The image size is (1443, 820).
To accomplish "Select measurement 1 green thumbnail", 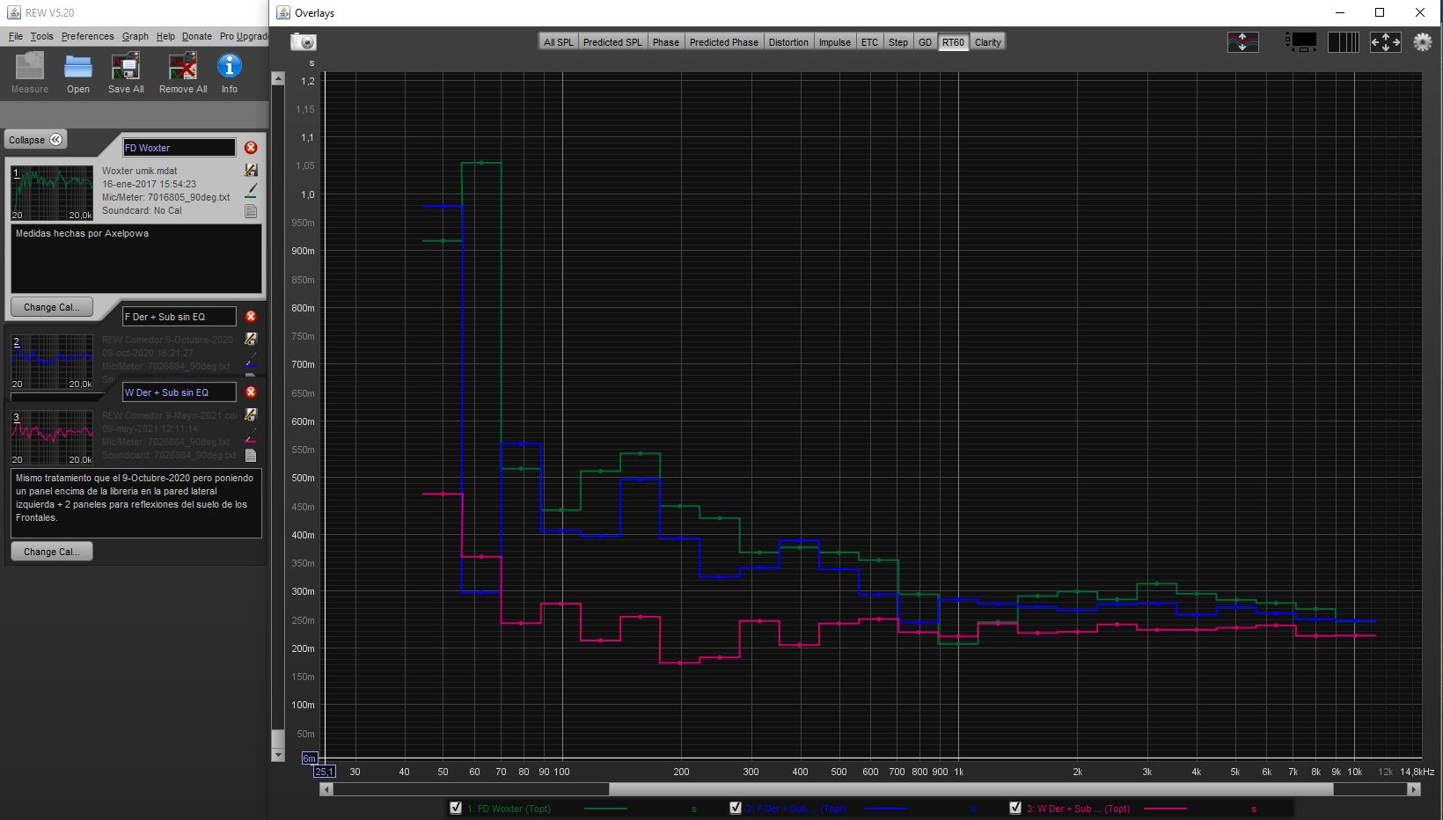I will (x=52, y=193).
